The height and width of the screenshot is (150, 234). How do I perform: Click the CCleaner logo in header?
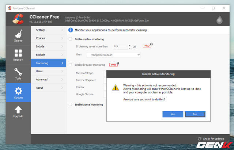coord(18,19)
